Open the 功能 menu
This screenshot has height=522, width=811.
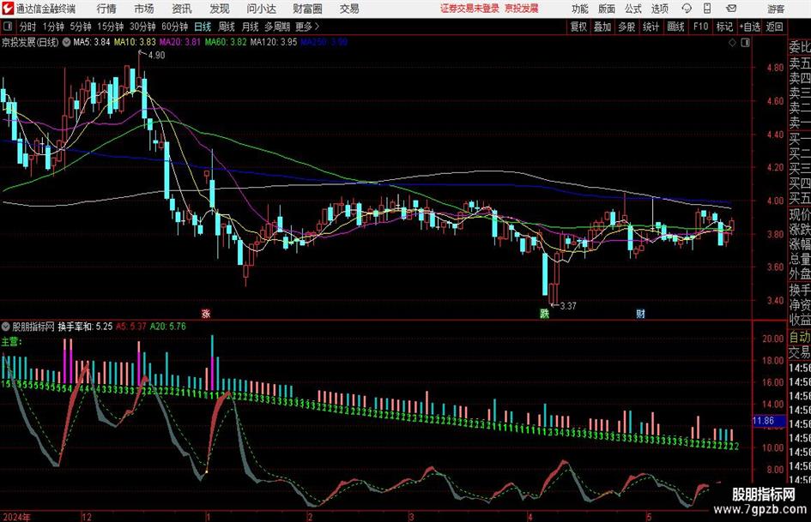coord(580,9)
